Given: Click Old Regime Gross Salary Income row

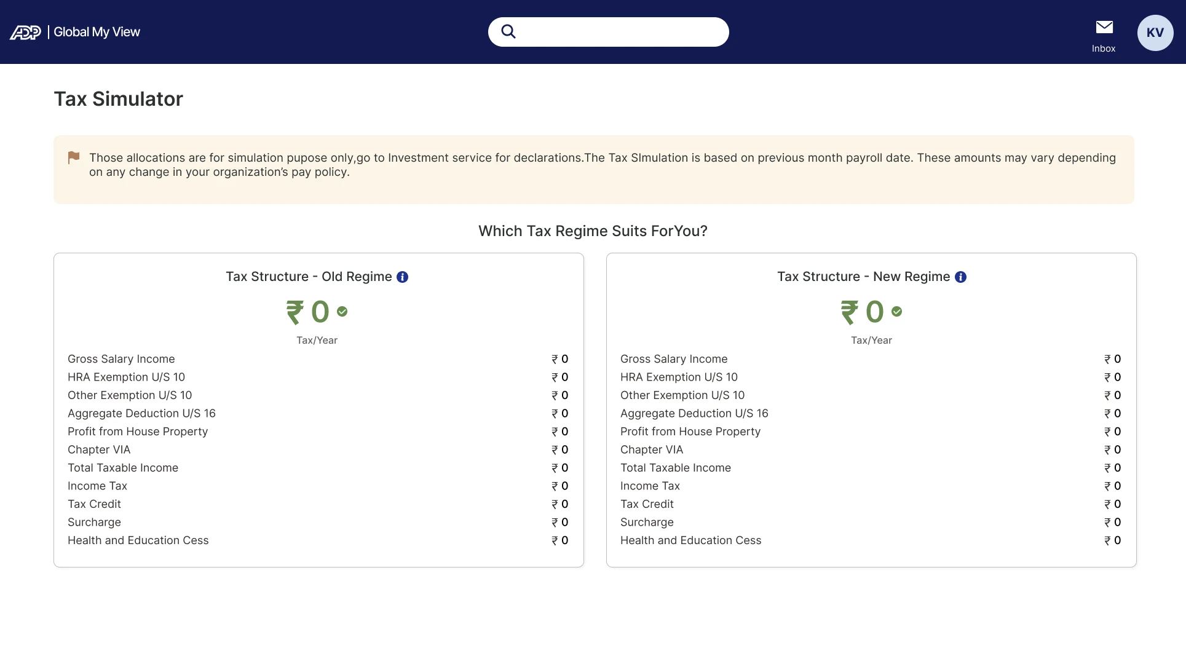Looking at the screenshot, I should 318,359.
